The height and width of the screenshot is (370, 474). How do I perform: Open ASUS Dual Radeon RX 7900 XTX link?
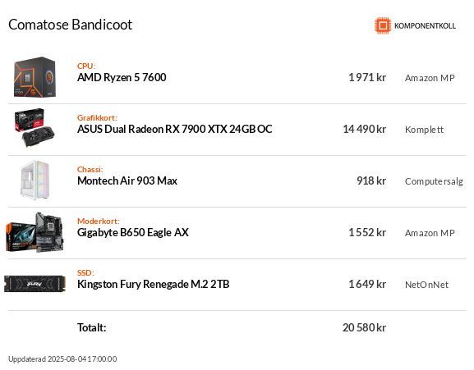[174, 129]
